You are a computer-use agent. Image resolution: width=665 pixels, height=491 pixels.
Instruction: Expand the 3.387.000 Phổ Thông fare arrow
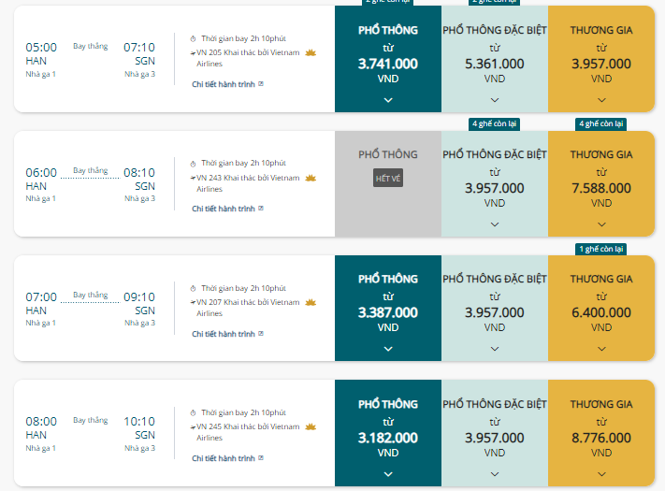click(388, 348)
